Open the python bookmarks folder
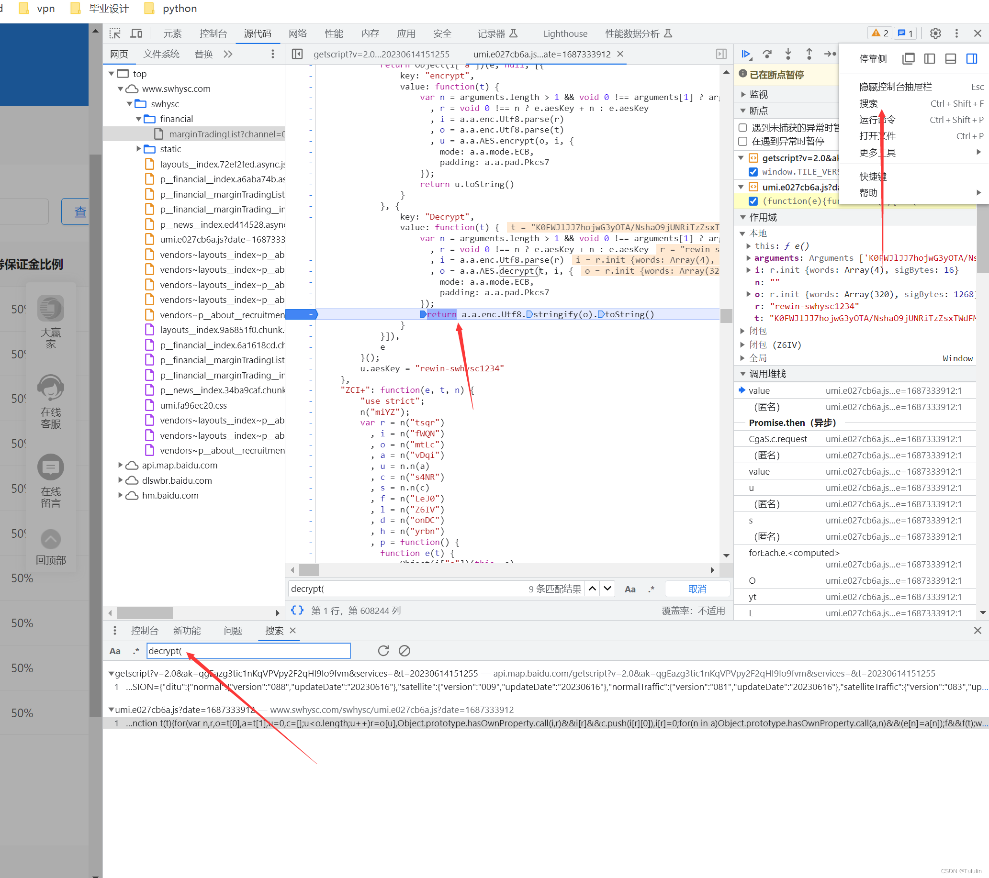989x878 pixels. coord(171,8)
